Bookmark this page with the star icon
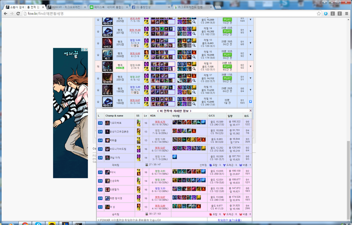Screen dimensions: 352x225 coord(319,14)
